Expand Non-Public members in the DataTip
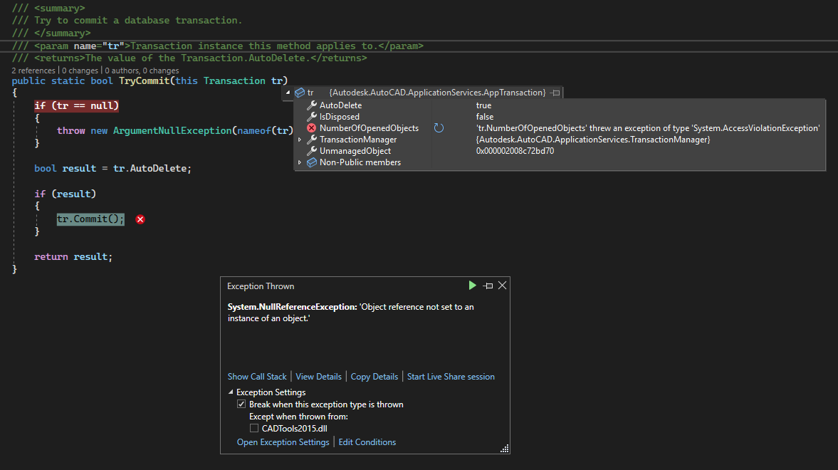This screenshot has height=470, width=838. [299, 162]
